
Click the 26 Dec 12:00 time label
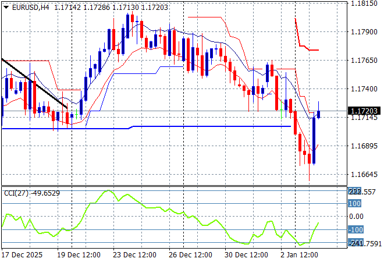point(190,255)
